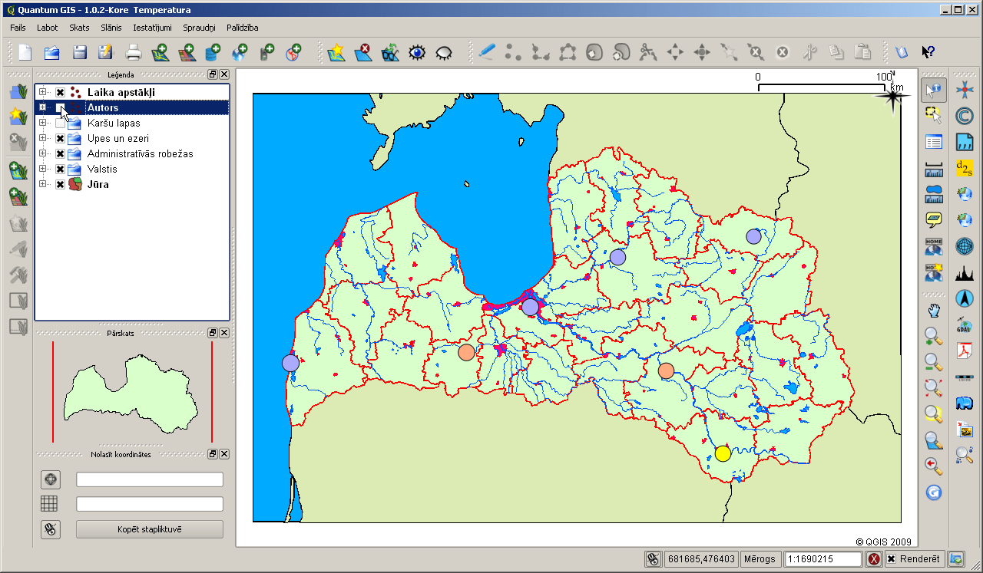Open the Iestatījumi menu

point(154,28)
